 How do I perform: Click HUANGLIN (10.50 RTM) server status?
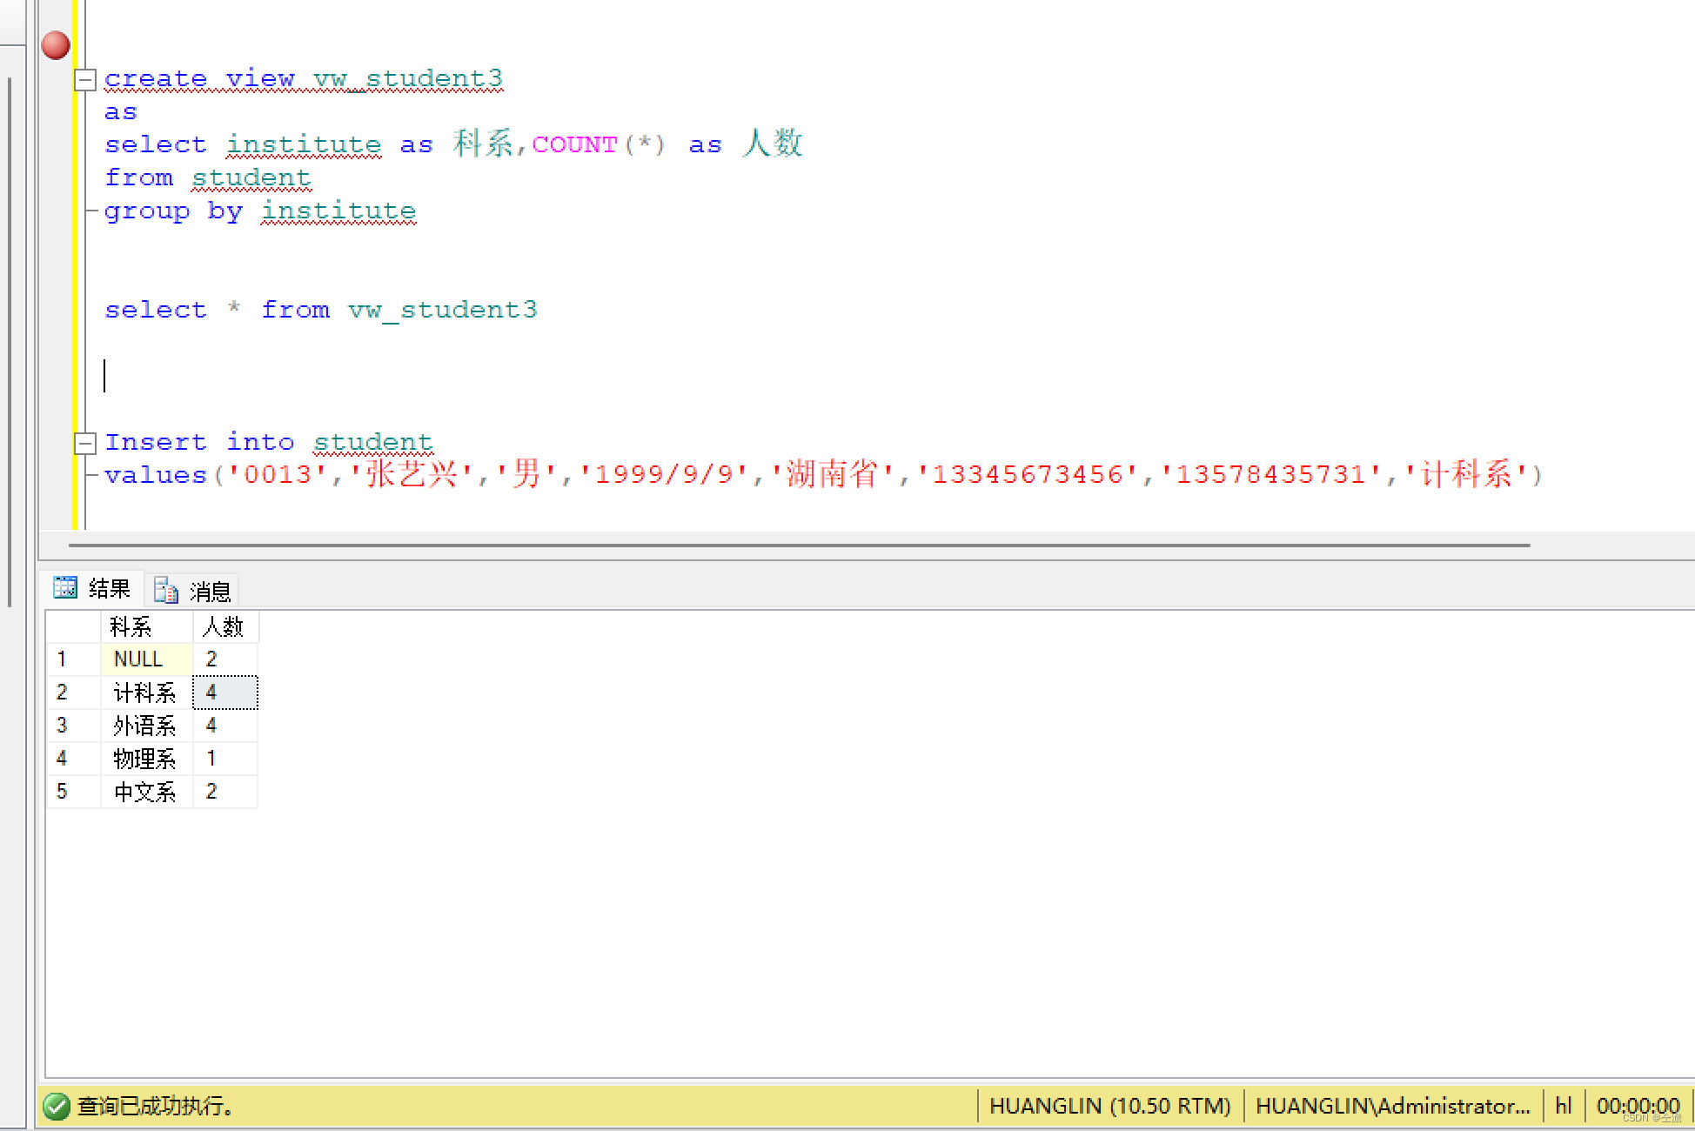1109,1106
